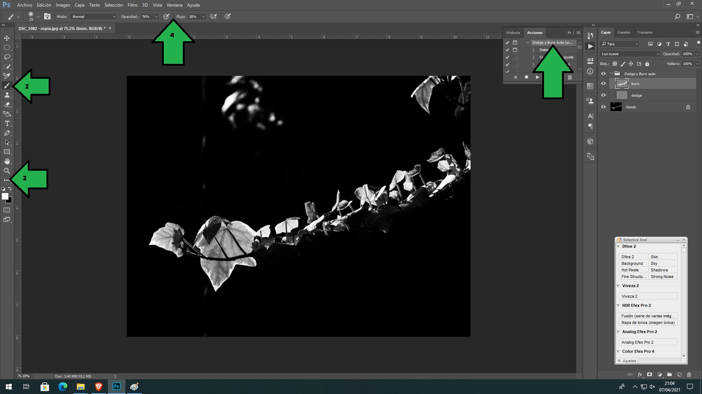Click the Background button in Dfine 2

click(633, 263)
